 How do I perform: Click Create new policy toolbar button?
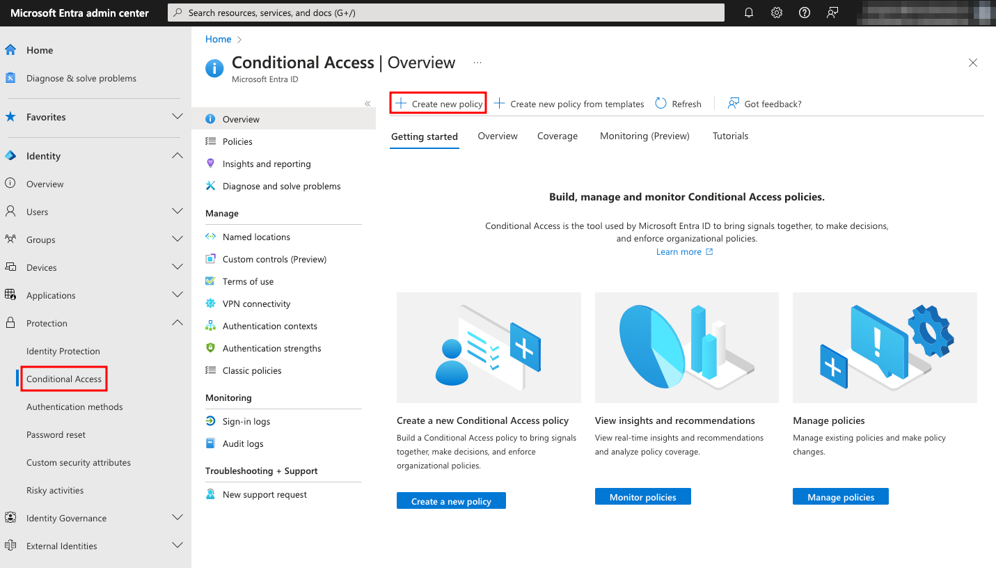coord(438,104)
